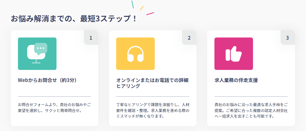Click the speech bubble dots in step 1 icon
This screenshot has width=306, height=131.
pos(41,48)
